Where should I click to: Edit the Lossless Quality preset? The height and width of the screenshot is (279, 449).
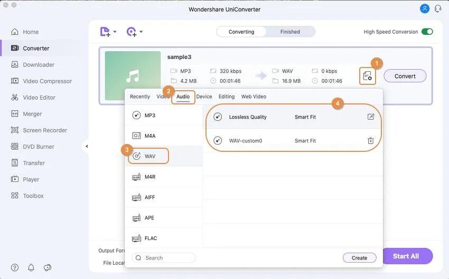pyautogui.click(x=370, y=117)
